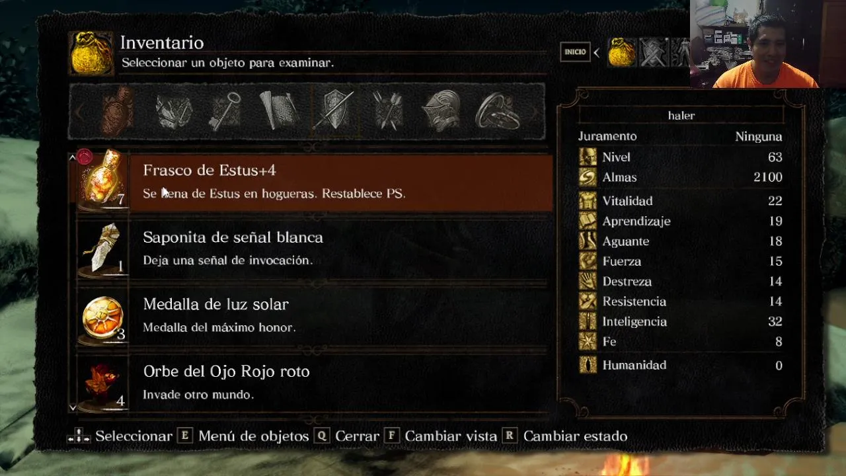The width and height of the screenshot is (846, 476).
Task: Choose the shield and sword weapons category
Action: coord(333,110)
